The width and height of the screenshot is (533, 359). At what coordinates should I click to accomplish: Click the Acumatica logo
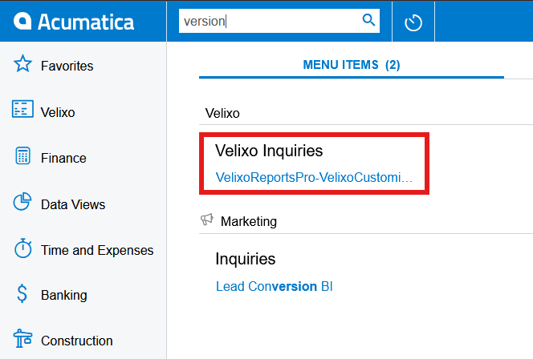(x=74, y=21)
